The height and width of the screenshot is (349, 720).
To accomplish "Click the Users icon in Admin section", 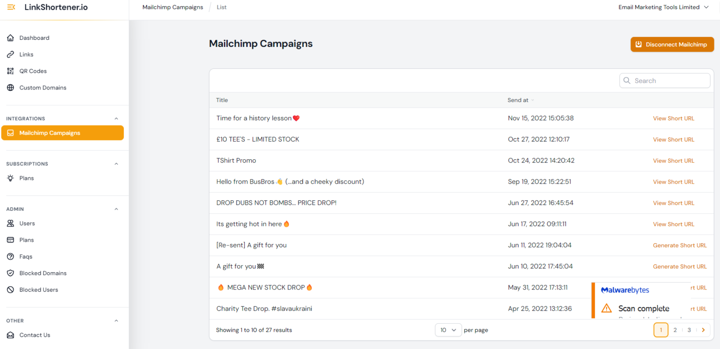I will (10, 223).
